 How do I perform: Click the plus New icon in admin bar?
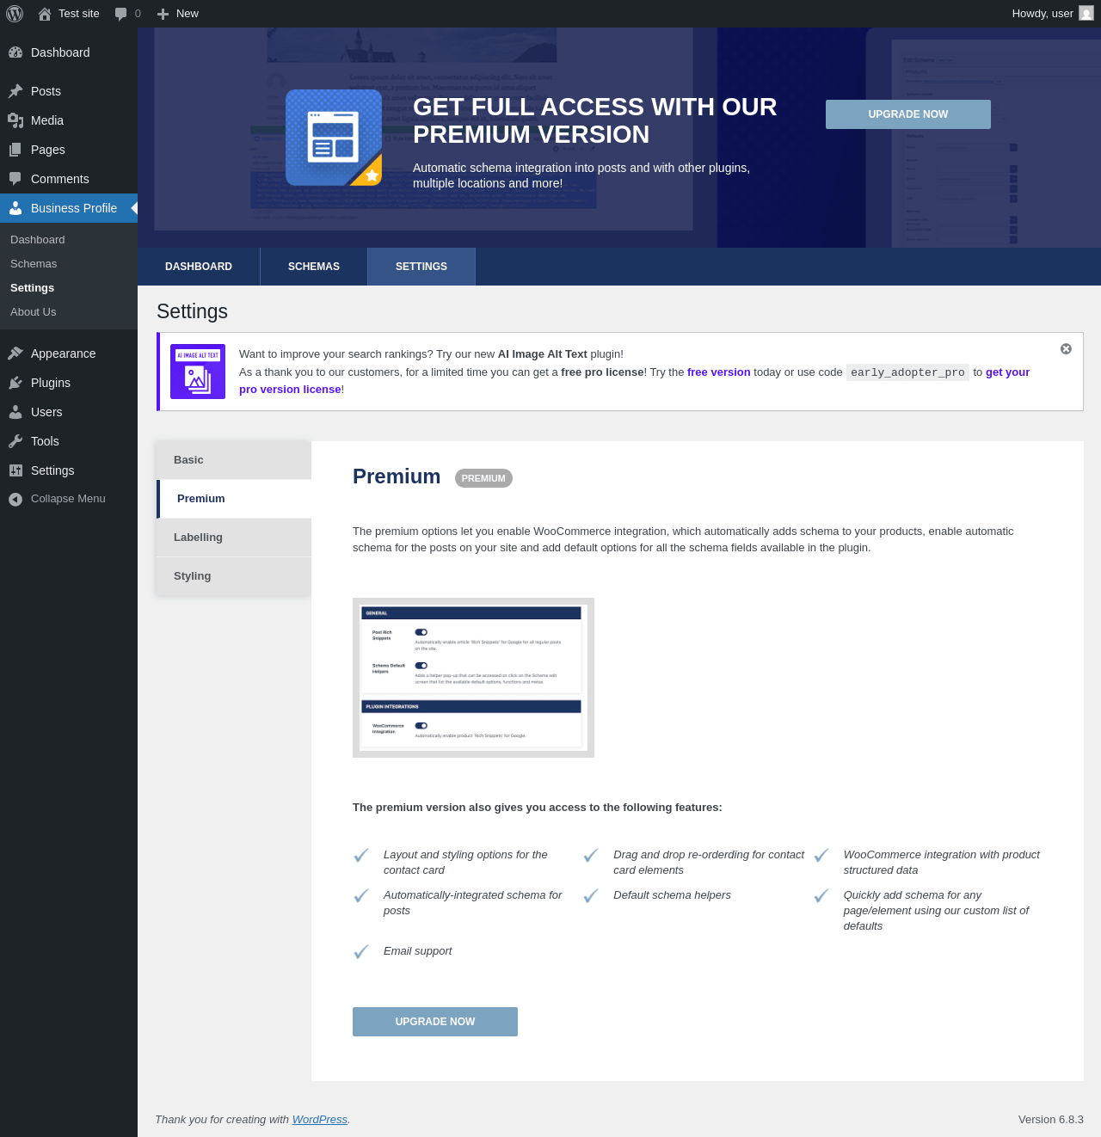(x=163, y=14)
